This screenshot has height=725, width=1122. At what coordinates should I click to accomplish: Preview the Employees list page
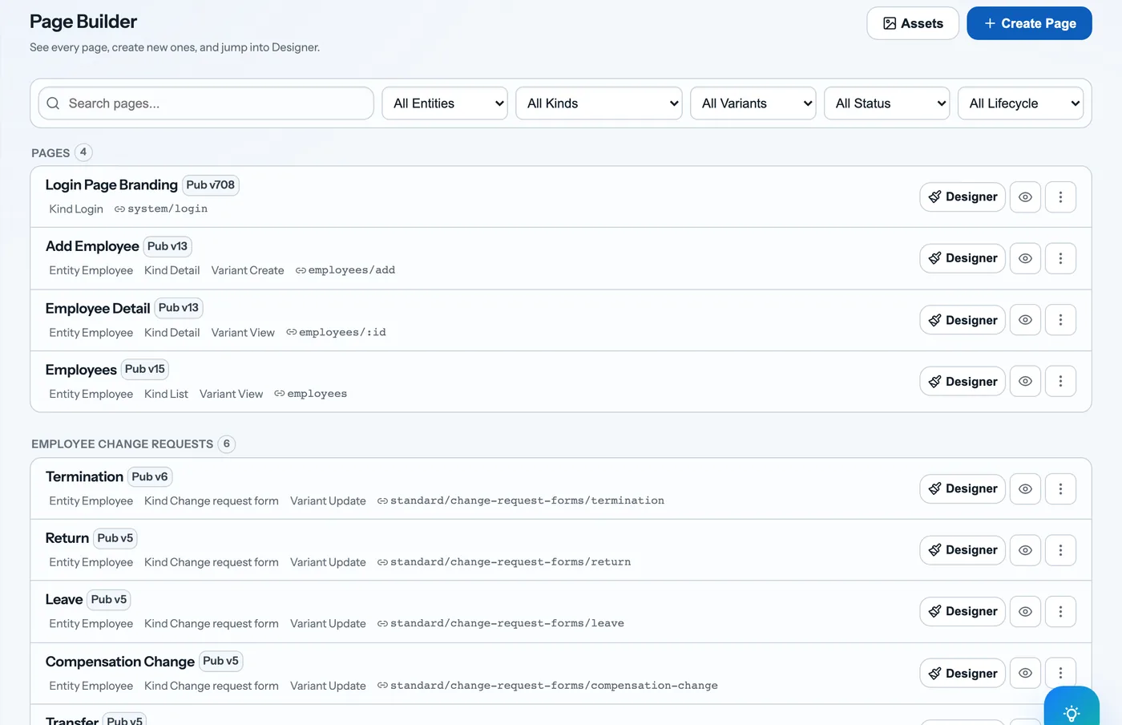pos(1025,382)
